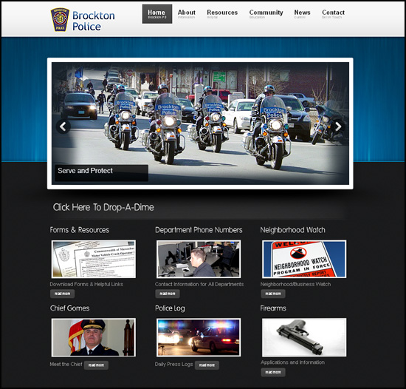Click Contact Information for All Departments text

coord(199,284)
